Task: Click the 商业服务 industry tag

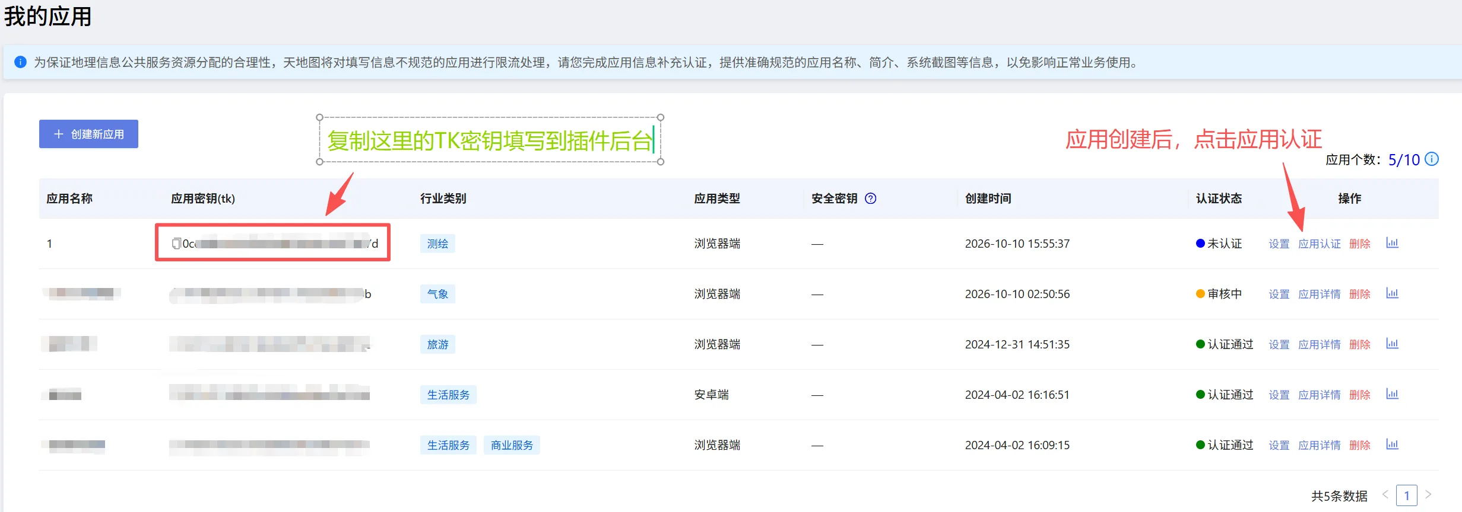Action: pyautogui.click(x=512, y=445)
